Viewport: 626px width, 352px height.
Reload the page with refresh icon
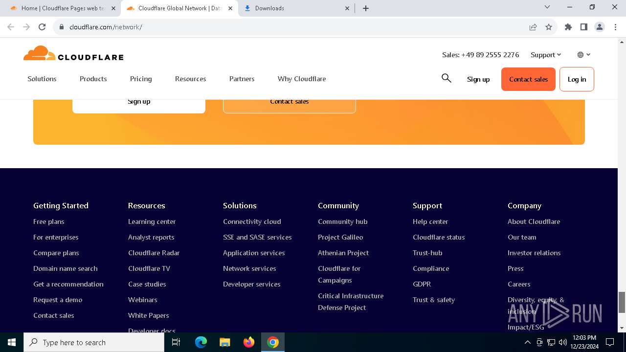42,27
